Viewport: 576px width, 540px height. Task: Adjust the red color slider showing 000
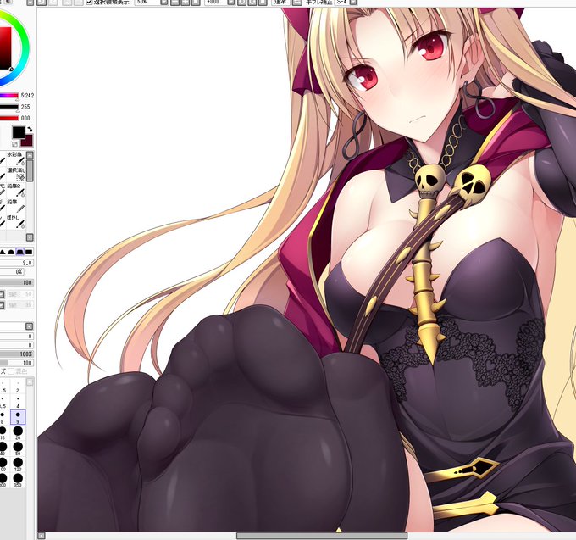coord(9,118)
